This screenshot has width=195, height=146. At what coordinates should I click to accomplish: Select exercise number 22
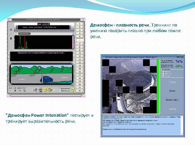tap(80, 91)
